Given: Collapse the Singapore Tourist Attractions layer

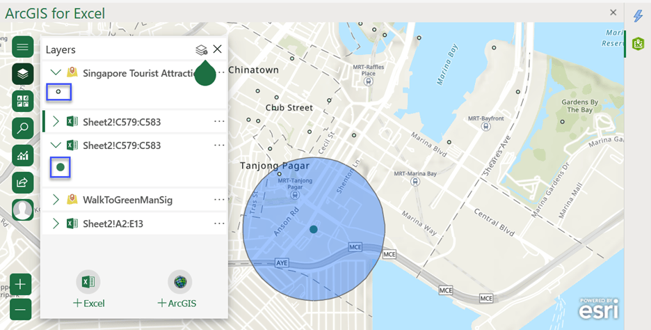Looking at the screenshot, I should [56, 72].
